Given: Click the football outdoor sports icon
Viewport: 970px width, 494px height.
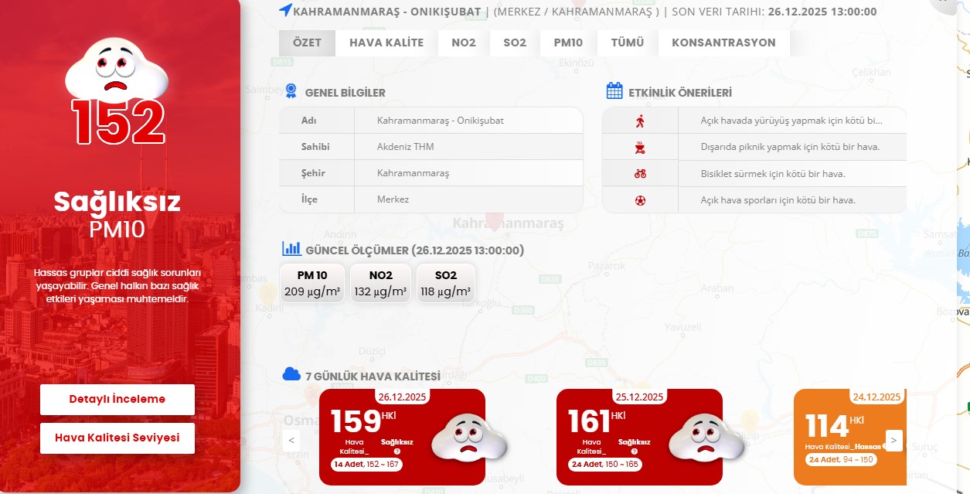Looking at the screenshot, I should pyautogui.click(x=640, y=199).
